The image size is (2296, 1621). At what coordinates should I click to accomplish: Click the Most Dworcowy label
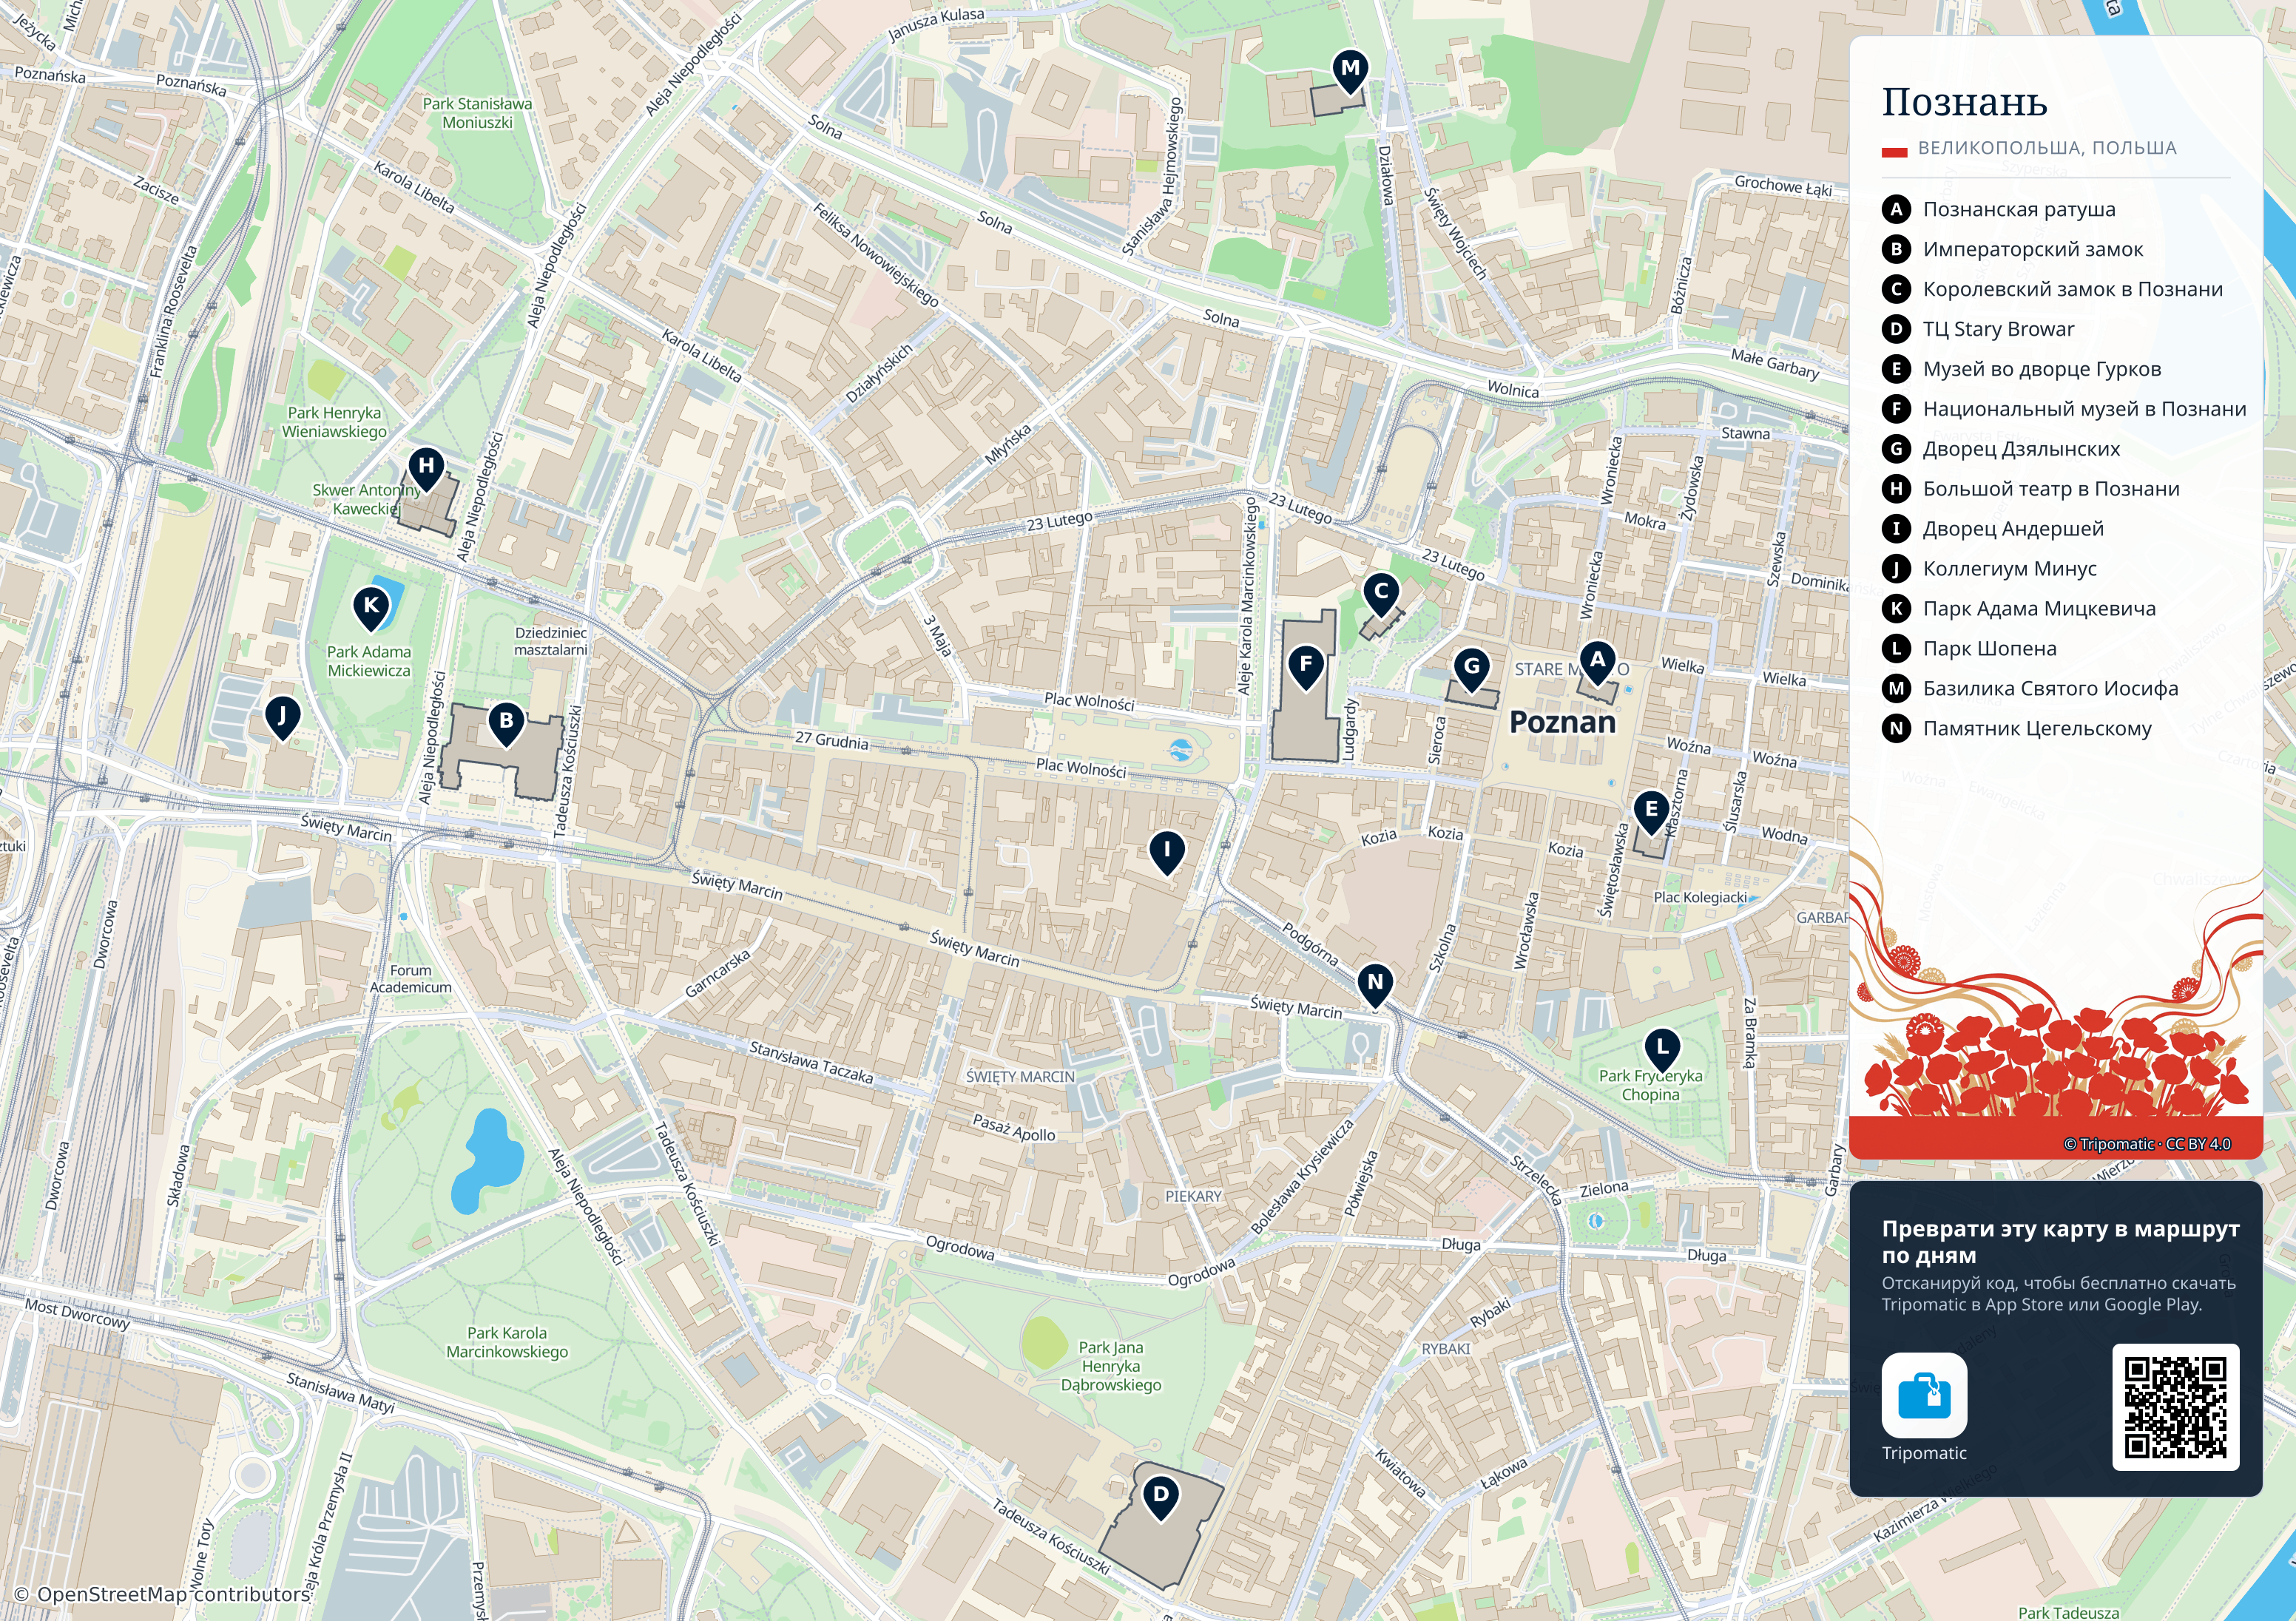(77, 1313)
